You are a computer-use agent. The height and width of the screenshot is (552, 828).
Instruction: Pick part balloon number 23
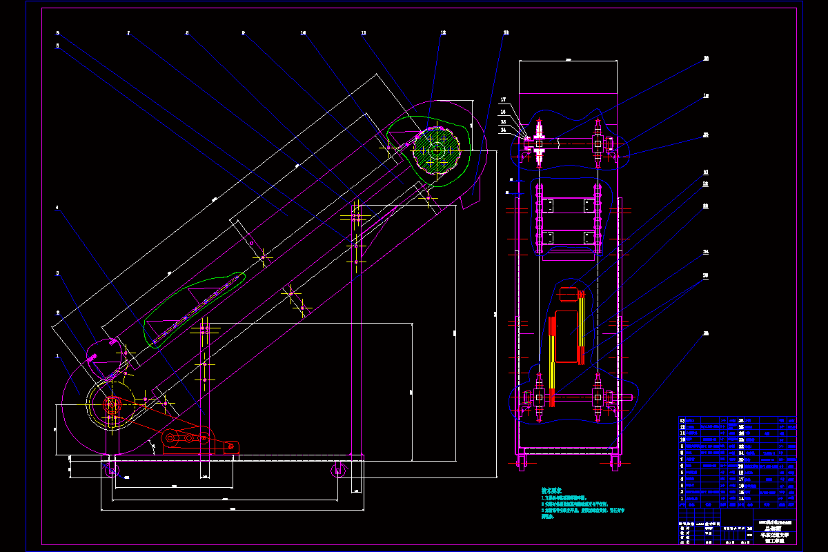(705, 206)
